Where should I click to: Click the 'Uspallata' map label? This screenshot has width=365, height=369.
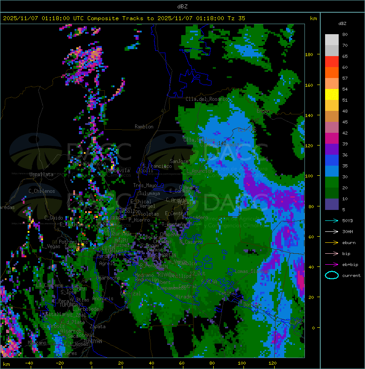pos(41,174)
